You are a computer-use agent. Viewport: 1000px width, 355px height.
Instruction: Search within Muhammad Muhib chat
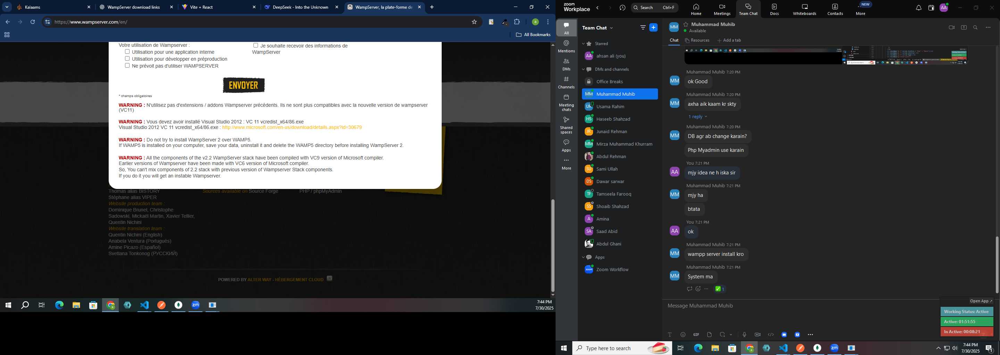[x=976, y=27]
